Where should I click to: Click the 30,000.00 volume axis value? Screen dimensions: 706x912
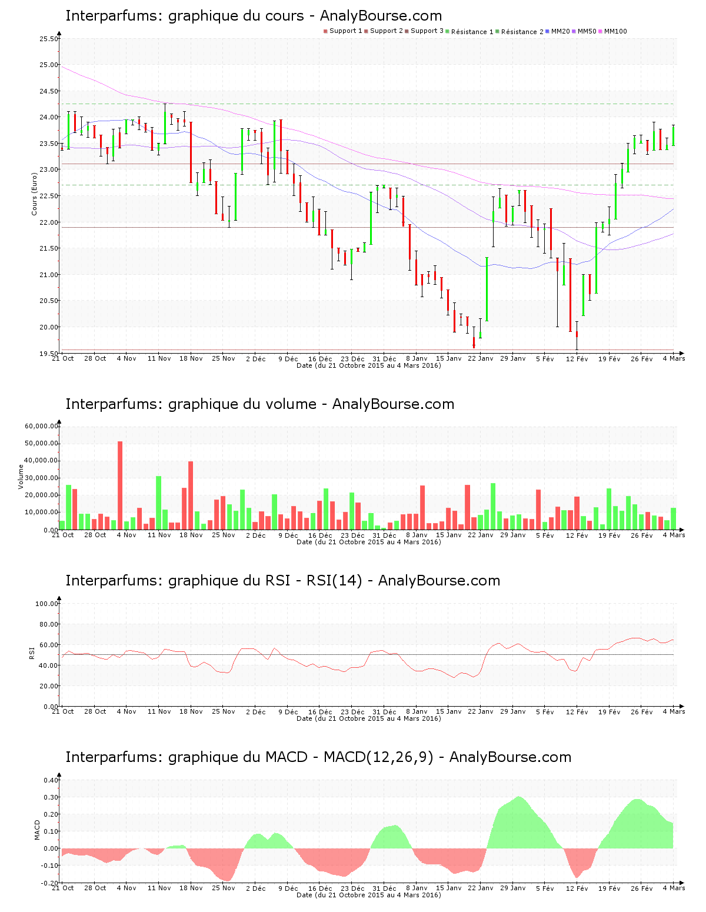42,478
